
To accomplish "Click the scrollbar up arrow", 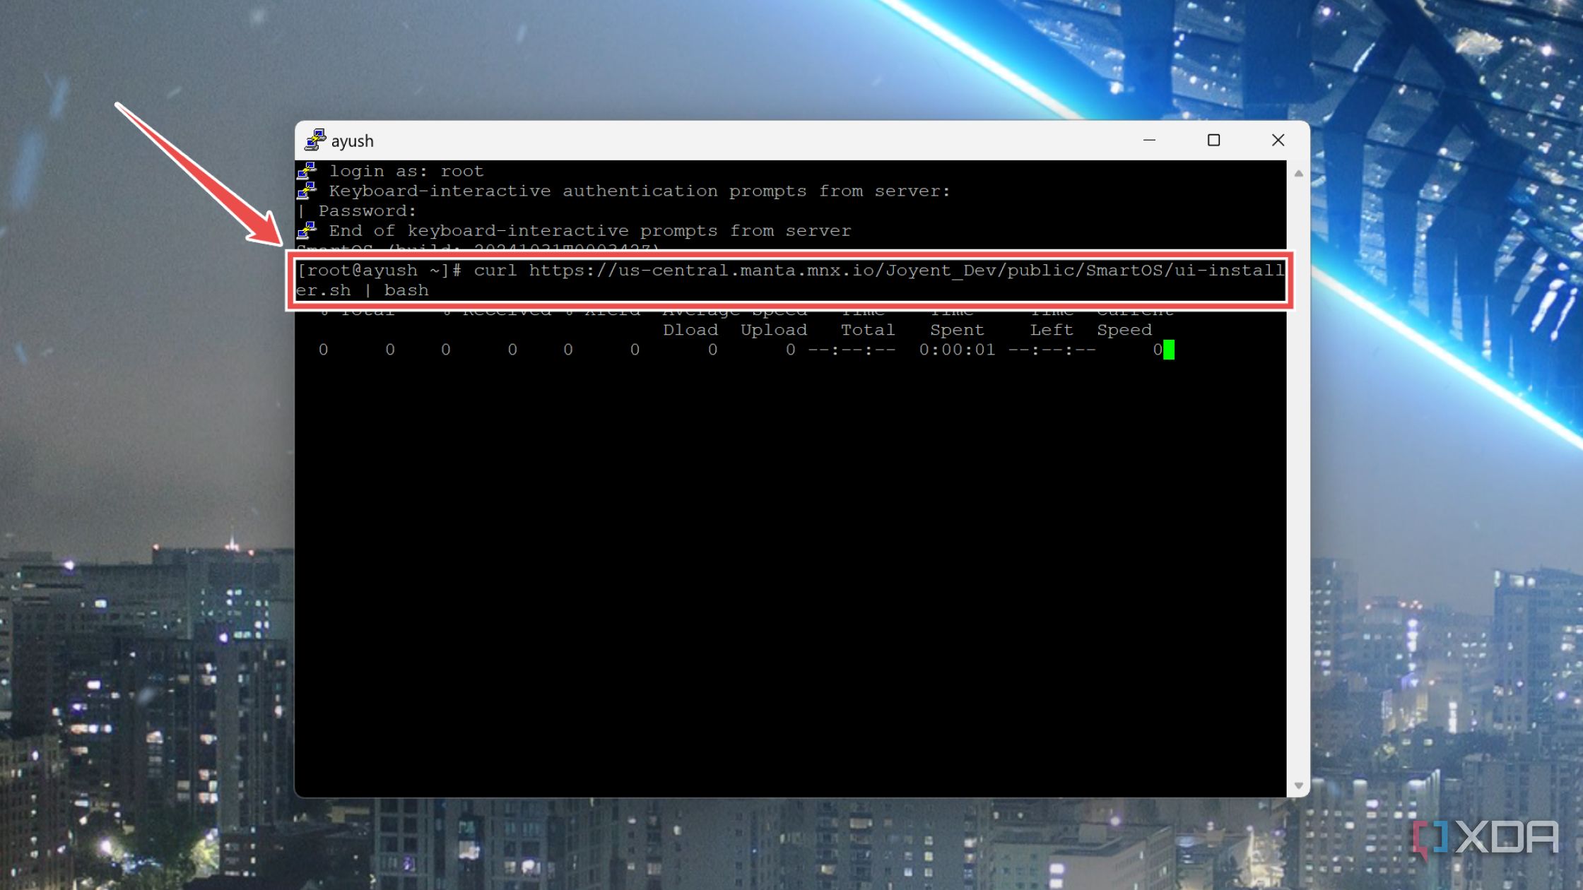I will (1297, 172).
